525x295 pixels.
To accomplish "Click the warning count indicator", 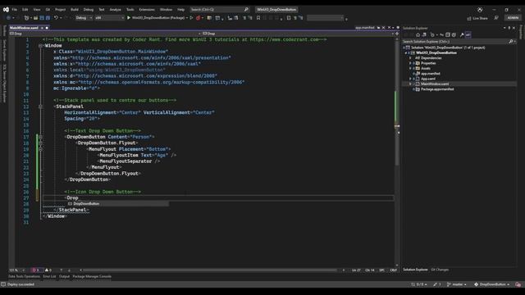I will 48,270.
